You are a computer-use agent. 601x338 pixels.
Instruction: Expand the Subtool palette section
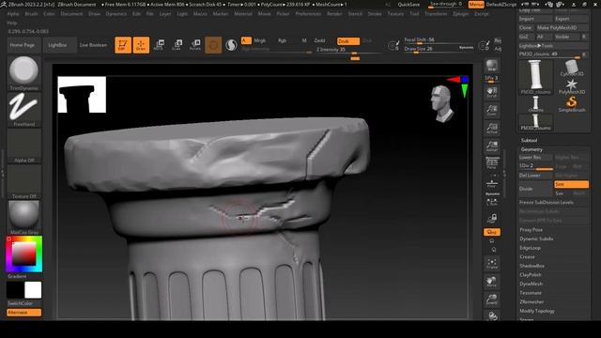point(529,140)
